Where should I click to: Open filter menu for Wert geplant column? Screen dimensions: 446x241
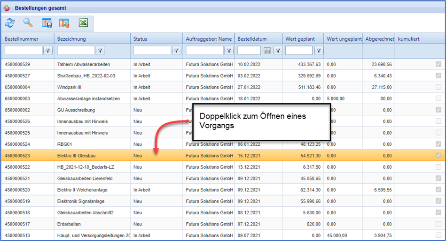pos(319,51)
